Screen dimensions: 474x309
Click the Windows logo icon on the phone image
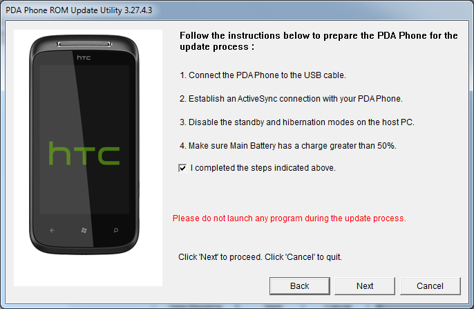click(84, 230)
